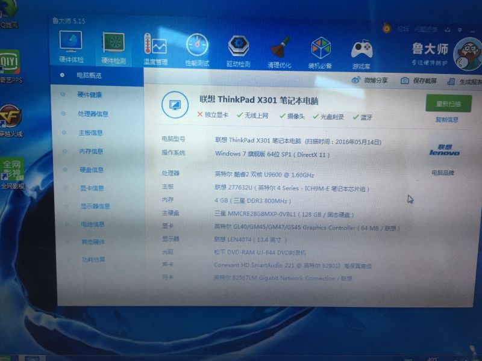Click the 无线上网 feature indicator
The width and height of the screenshot is (482, 361).
[252, 116]
